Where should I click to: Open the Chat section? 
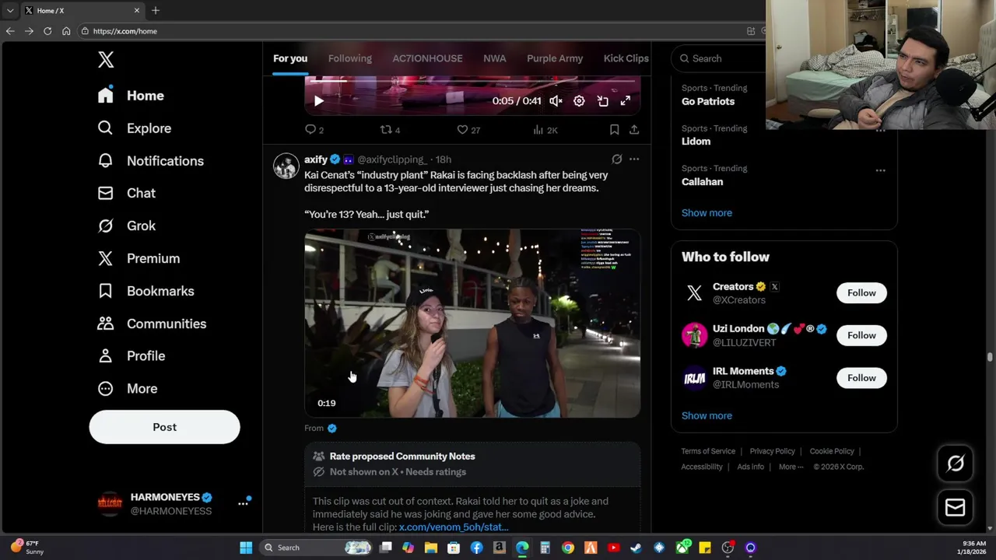pos(126,193)
